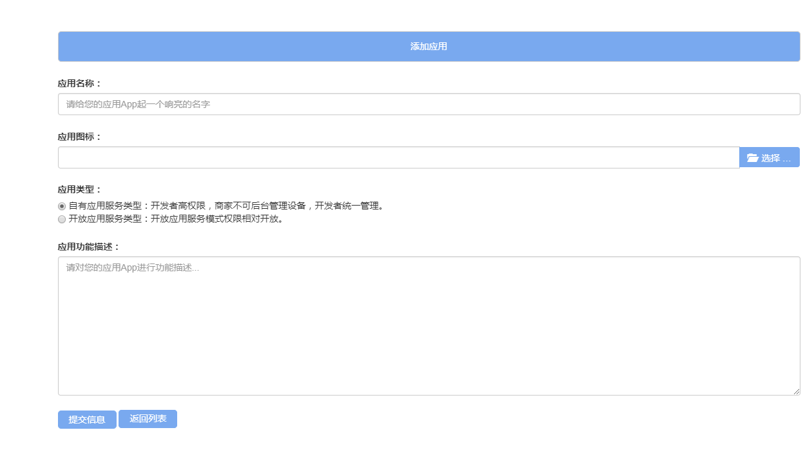
Task: Click the 应用名称 field label
Action: [x=79, y=83]
